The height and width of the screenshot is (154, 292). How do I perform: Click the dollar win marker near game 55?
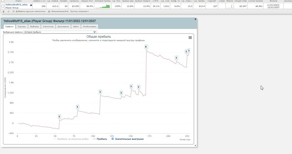point(59,117)
